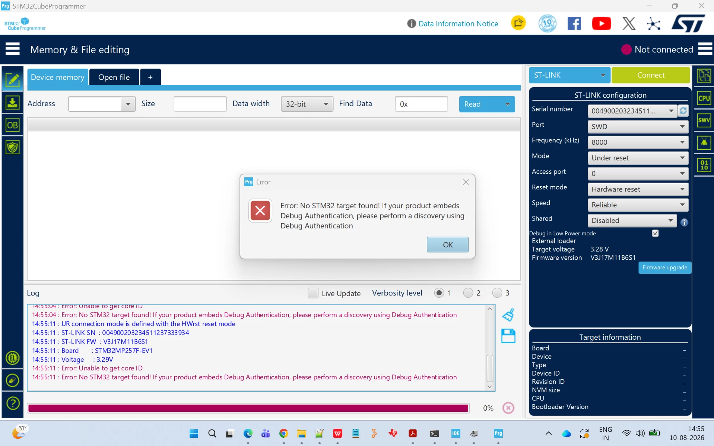The height and width of the screenshot is (446, 714).
Task: Open the bug/fault analyzer icon
Action: (x=704, y=142)
